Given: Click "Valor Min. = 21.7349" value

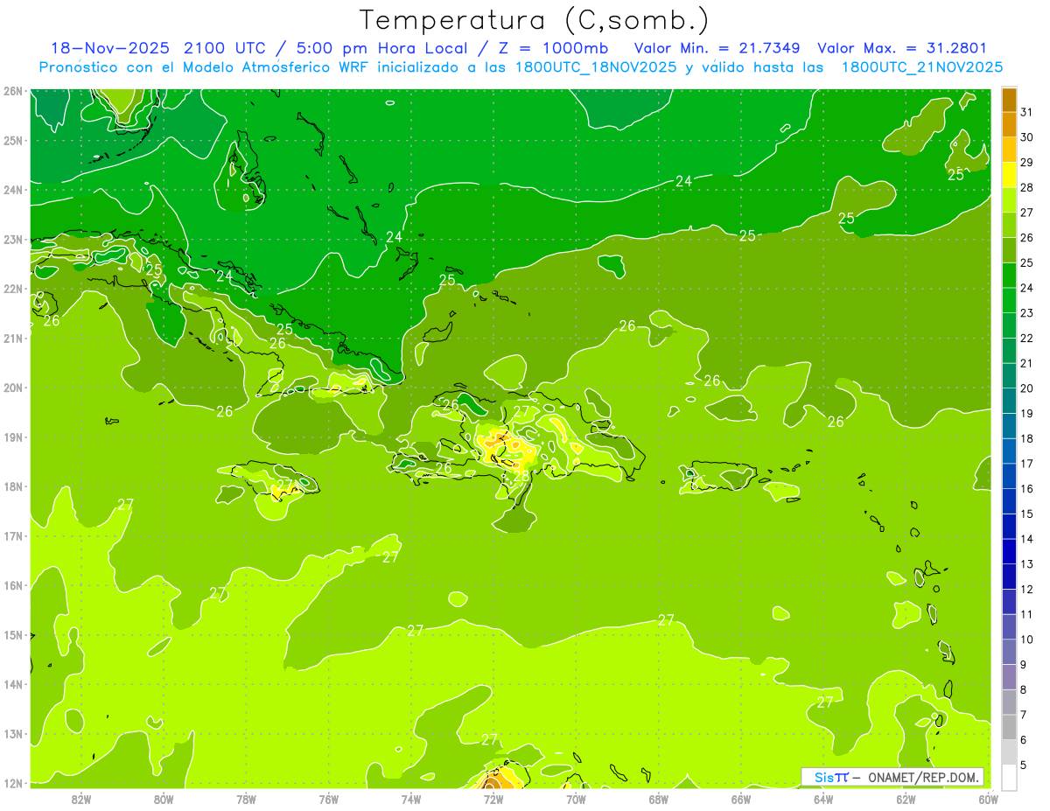Looking at the screenshot, I should pyautogui.click(x=717, y=48).
